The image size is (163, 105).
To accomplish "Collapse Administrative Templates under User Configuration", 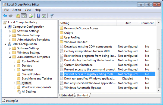I will 10,57.
